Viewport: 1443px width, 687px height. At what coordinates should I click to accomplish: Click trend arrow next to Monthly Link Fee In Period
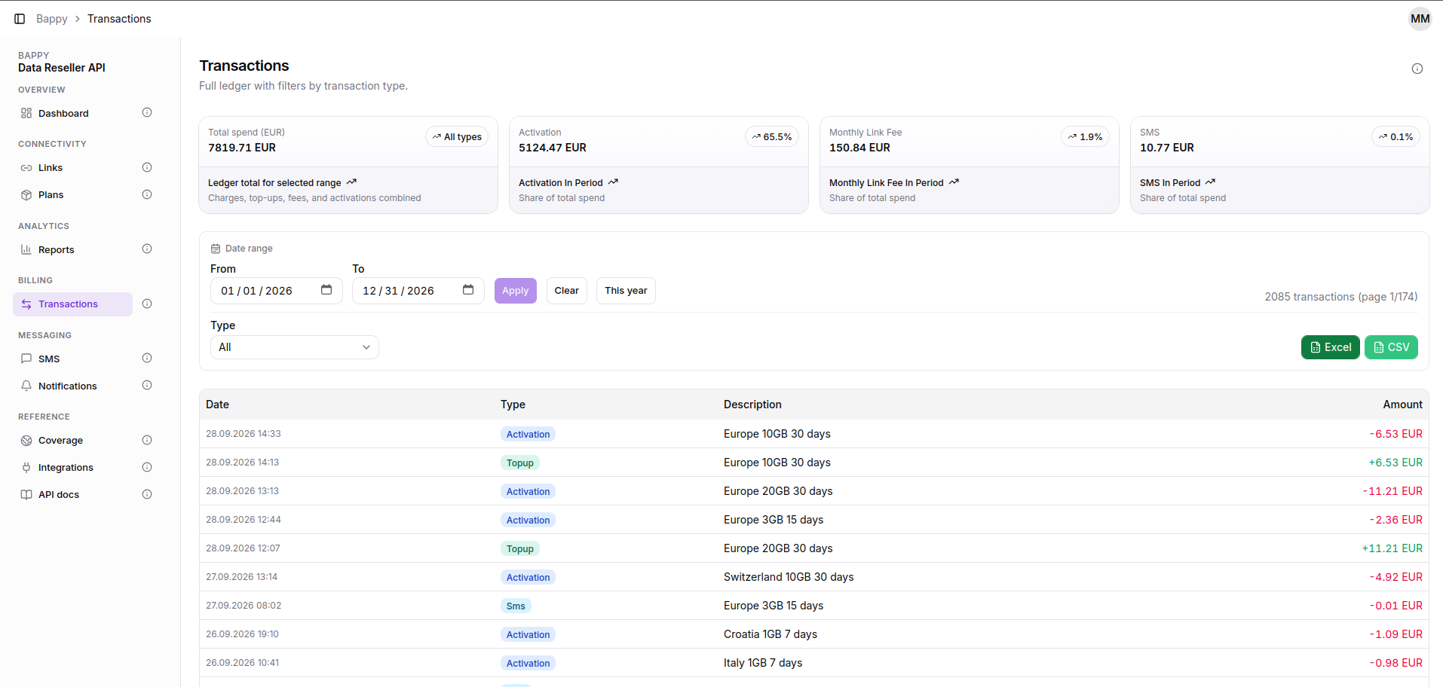tap(954, 182)
